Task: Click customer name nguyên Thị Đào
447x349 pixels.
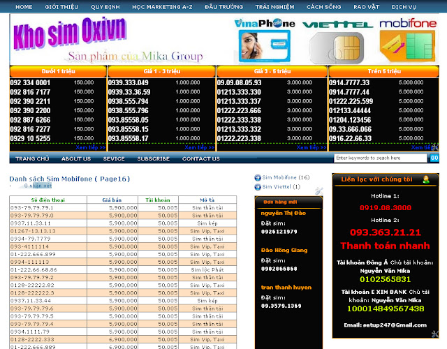Action: (x=284, y=213)
